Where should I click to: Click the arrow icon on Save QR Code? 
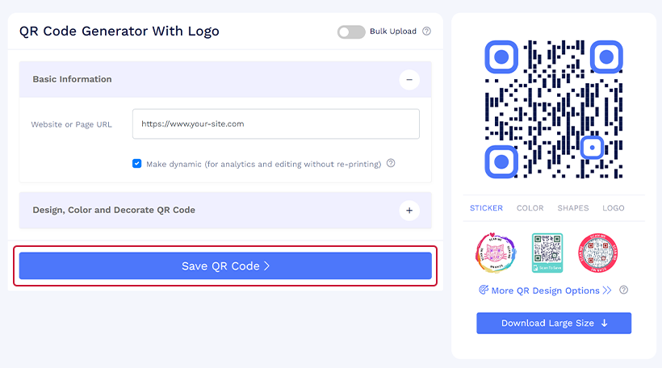267,266
